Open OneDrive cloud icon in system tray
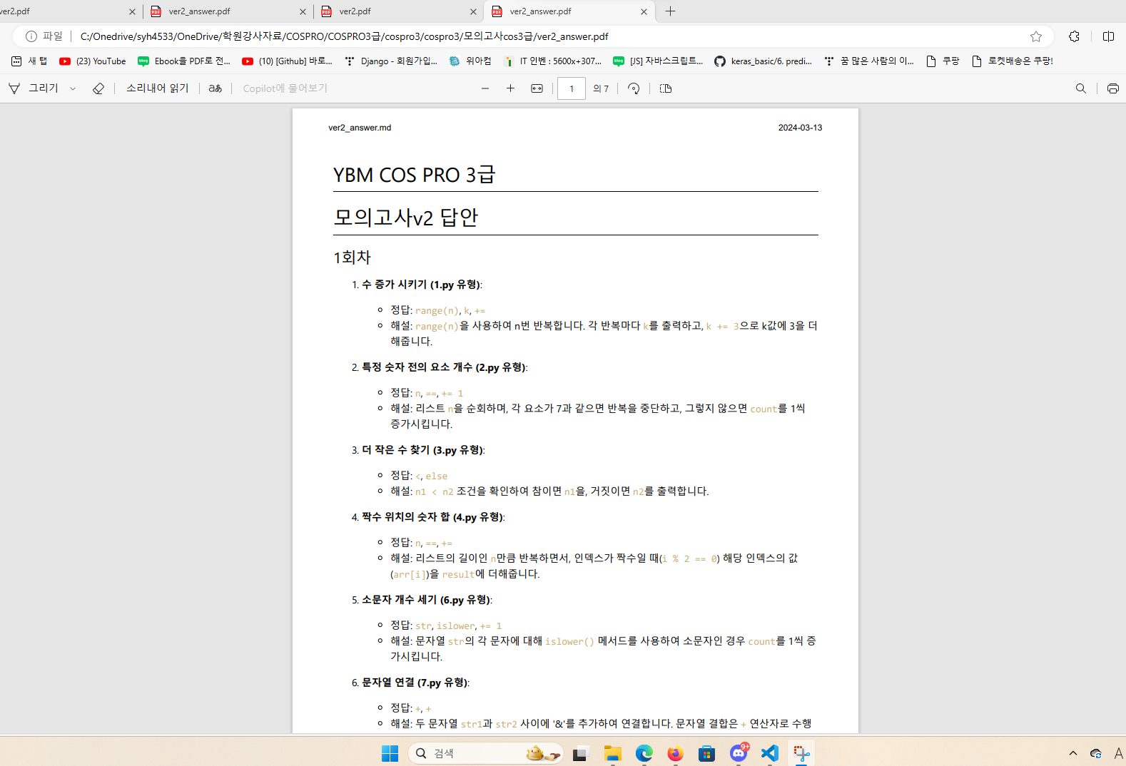The width and height of the screenshot is (1126, 766). coord(1096,753)
